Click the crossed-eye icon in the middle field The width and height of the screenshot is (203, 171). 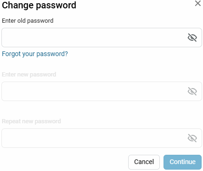coord(192,91)
